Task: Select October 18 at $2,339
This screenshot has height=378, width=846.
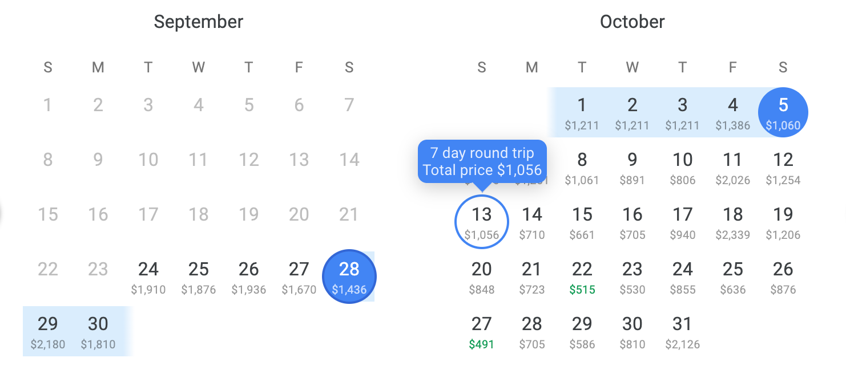Action: [x=733, y=222]
